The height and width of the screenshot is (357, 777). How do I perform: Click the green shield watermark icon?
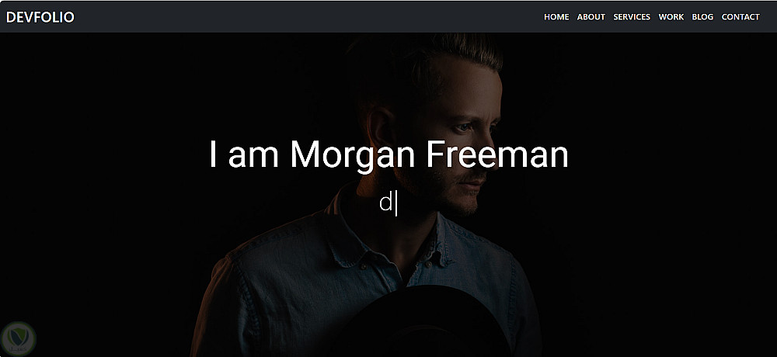point(19,338)
